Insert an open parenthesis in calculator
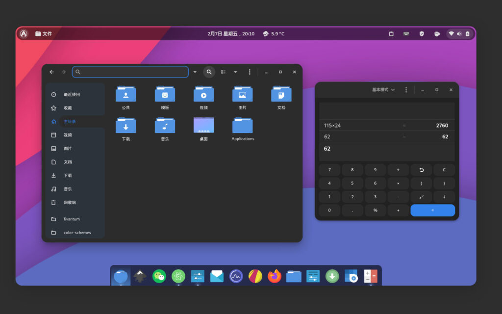The width and height of the screenshot is (502, 314). [421, 183]
